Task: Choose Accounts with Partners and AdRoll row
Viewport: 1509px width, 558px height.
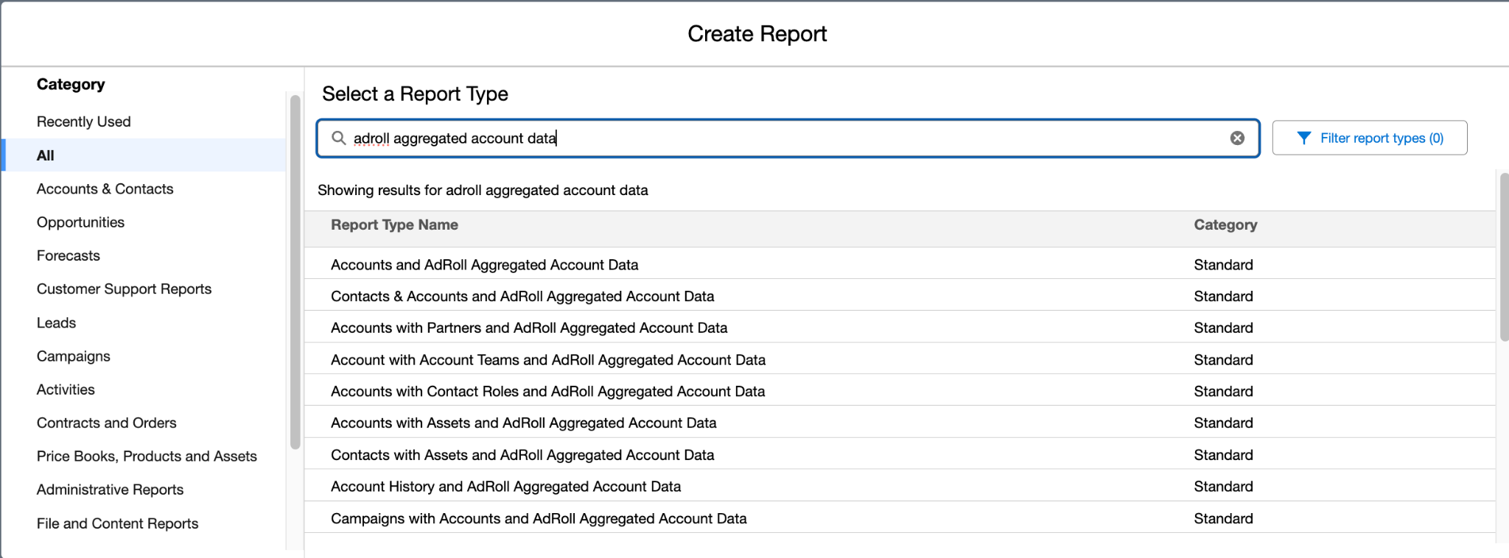Action: pyautogui.click(x=900, y=328)
